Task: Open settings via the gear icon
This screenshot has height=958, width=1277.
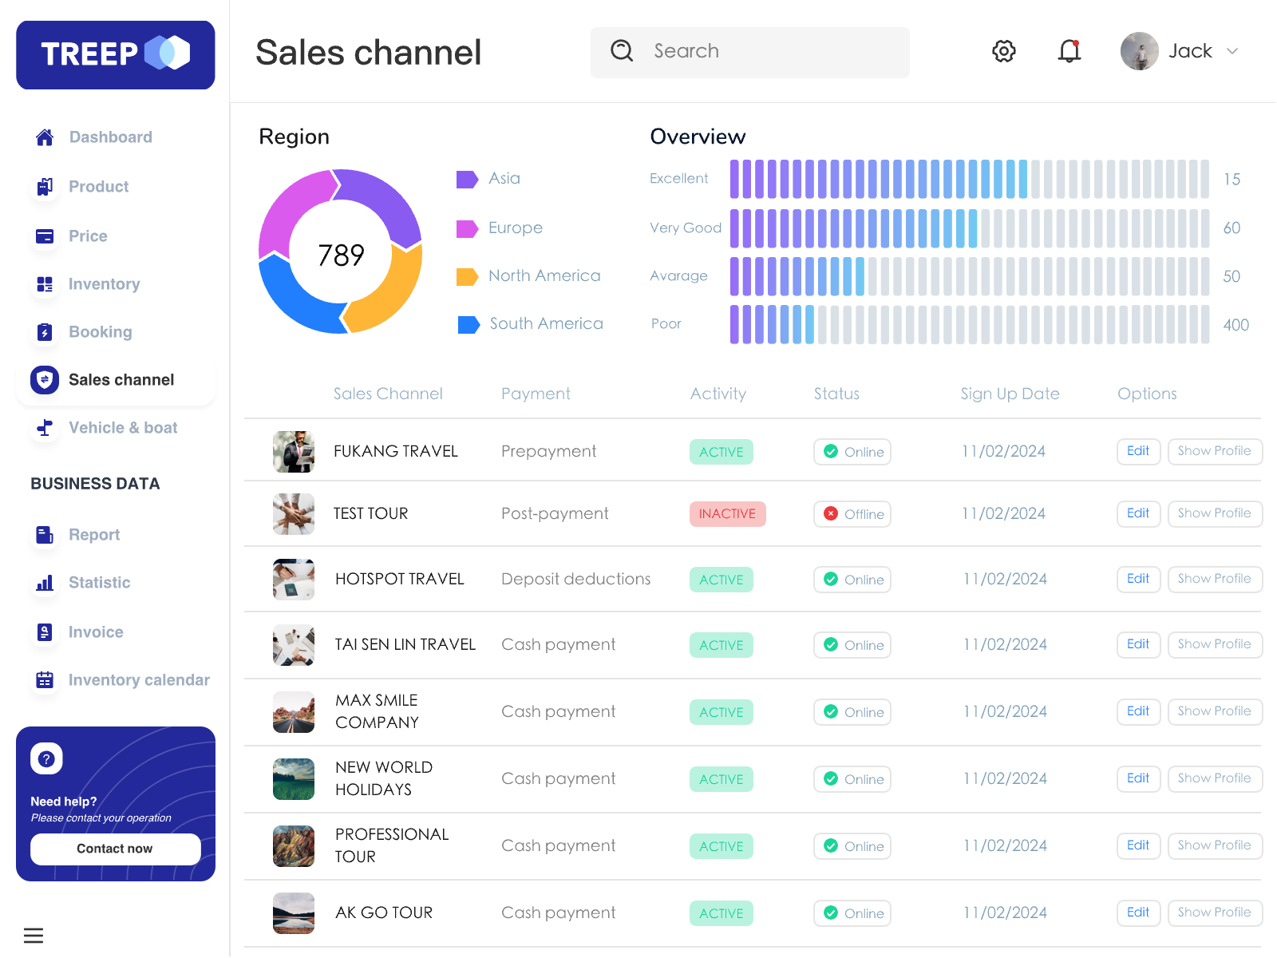Action: tap(1004, 51)
